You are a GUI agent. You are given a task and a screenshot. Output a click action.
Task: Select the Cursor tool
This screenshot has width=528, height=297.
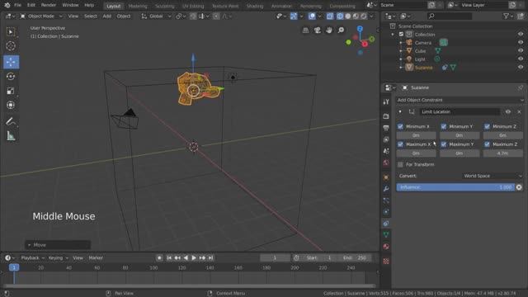11,46
